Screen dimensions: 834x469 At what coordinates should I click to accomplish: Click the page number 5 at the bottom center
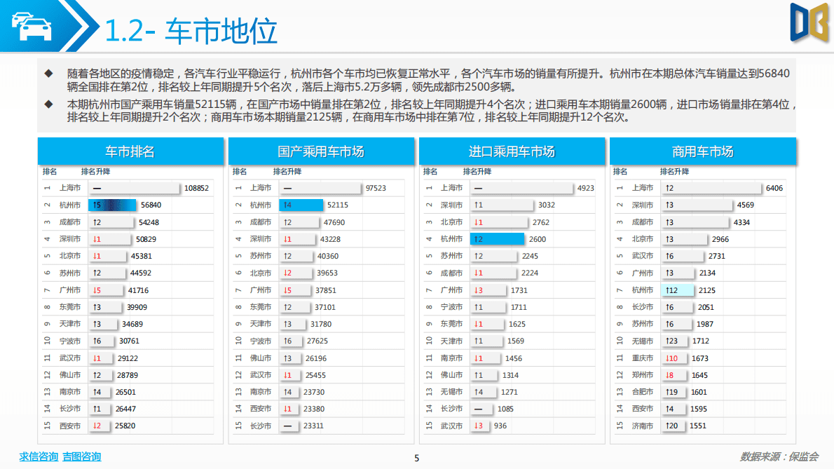[x=417, y=457]
